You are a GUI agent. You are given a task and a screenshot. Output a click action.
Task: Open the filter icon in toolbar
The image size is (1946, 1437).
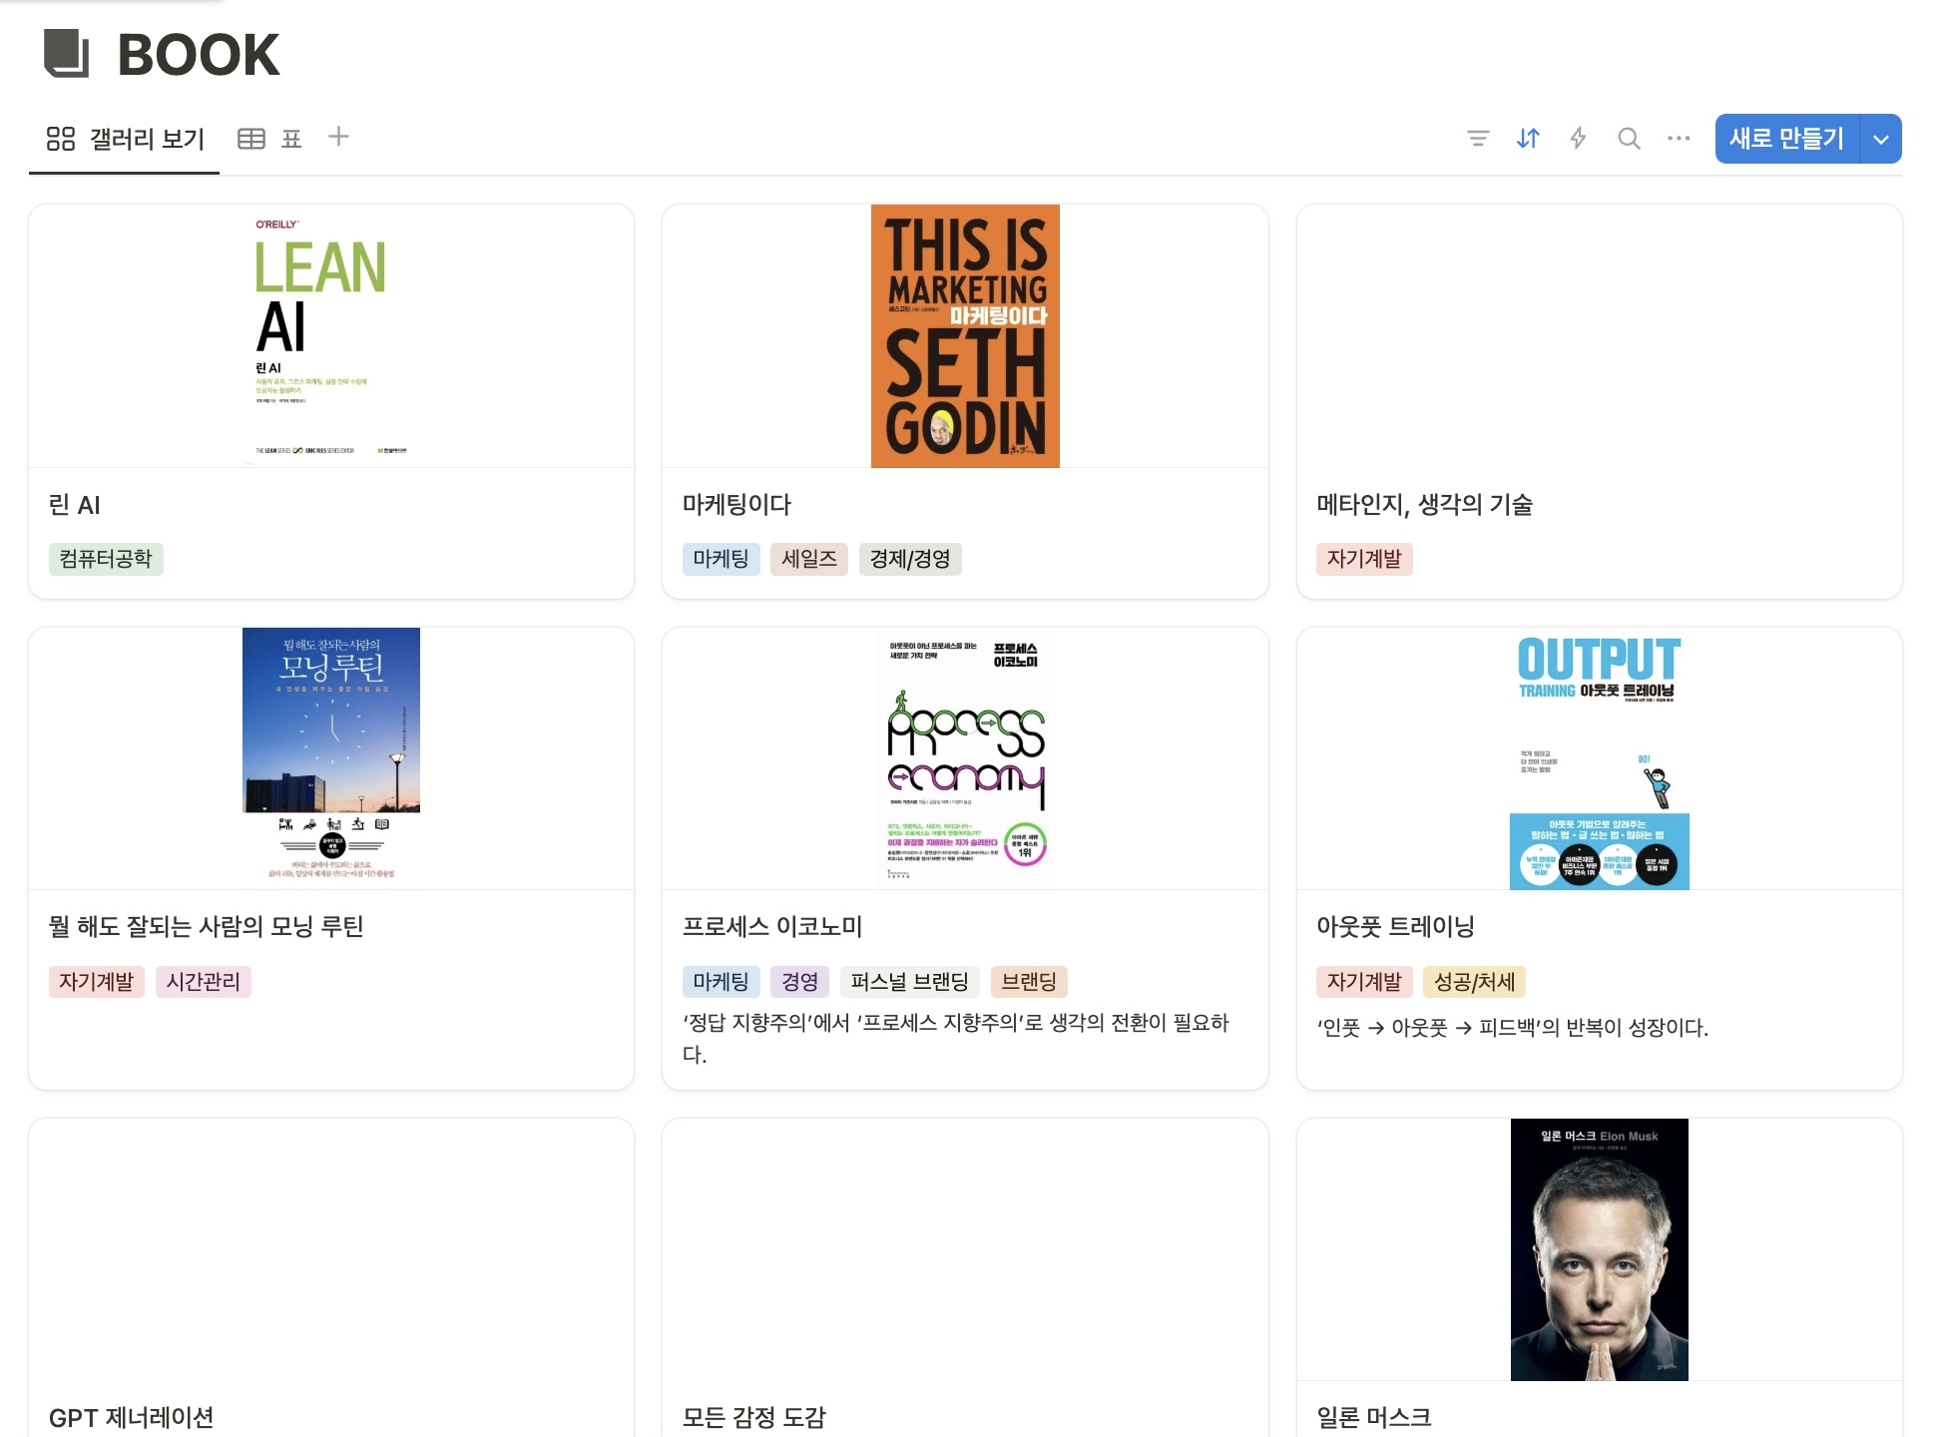1478,139
